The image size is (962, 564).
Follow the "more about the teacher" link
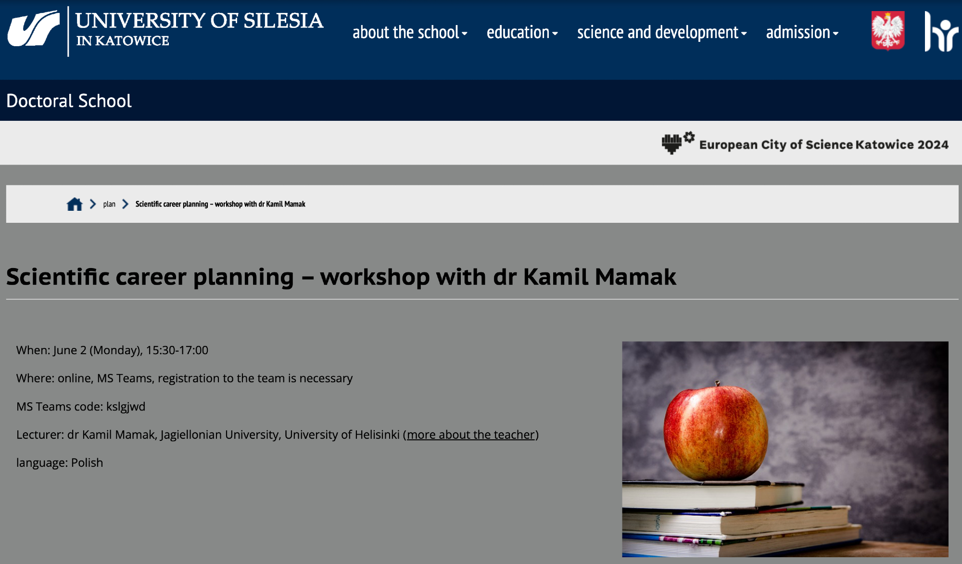pos(471,435)
